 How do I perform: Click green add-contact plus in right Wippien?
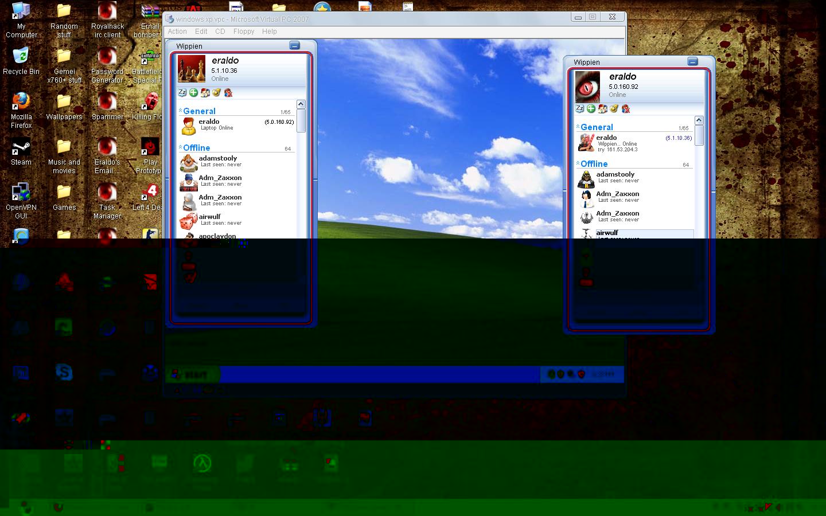(591, 109)
